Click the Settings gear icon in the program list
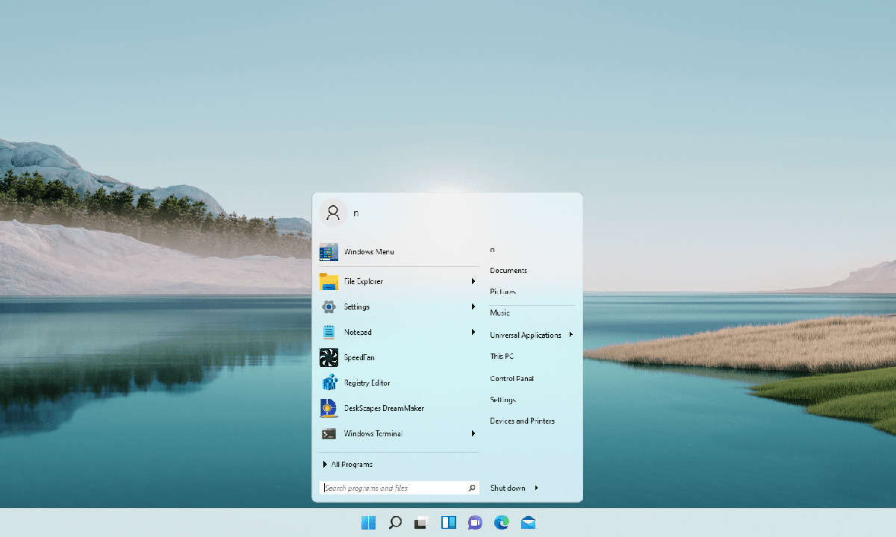 click(x=329, y=307)
